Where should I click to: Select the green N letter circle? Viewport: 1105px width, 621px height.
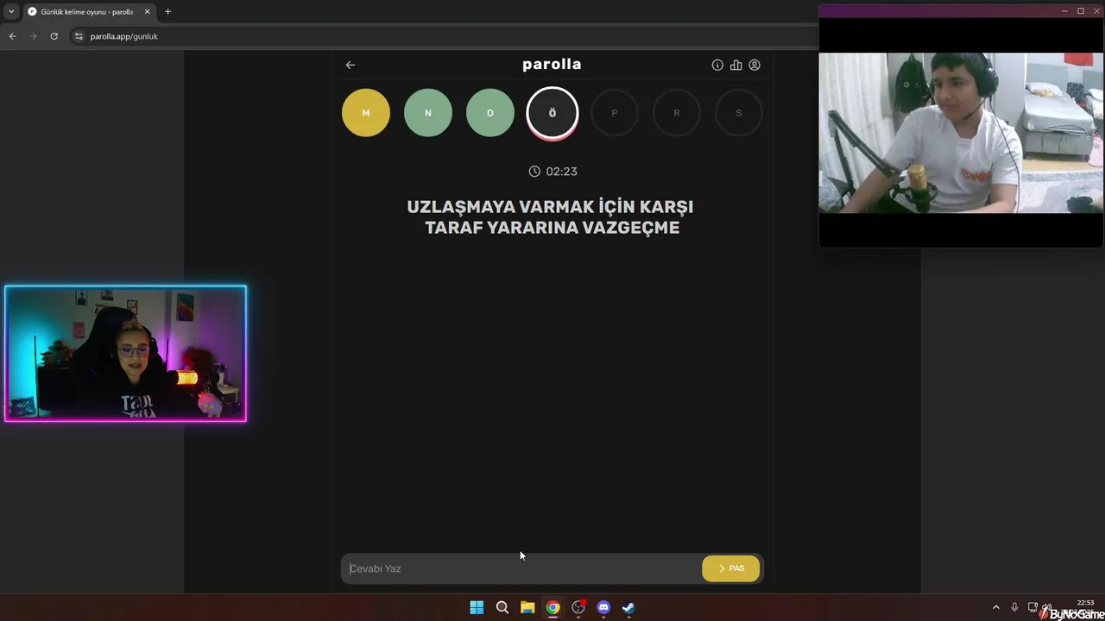click(x=428, y=113)
